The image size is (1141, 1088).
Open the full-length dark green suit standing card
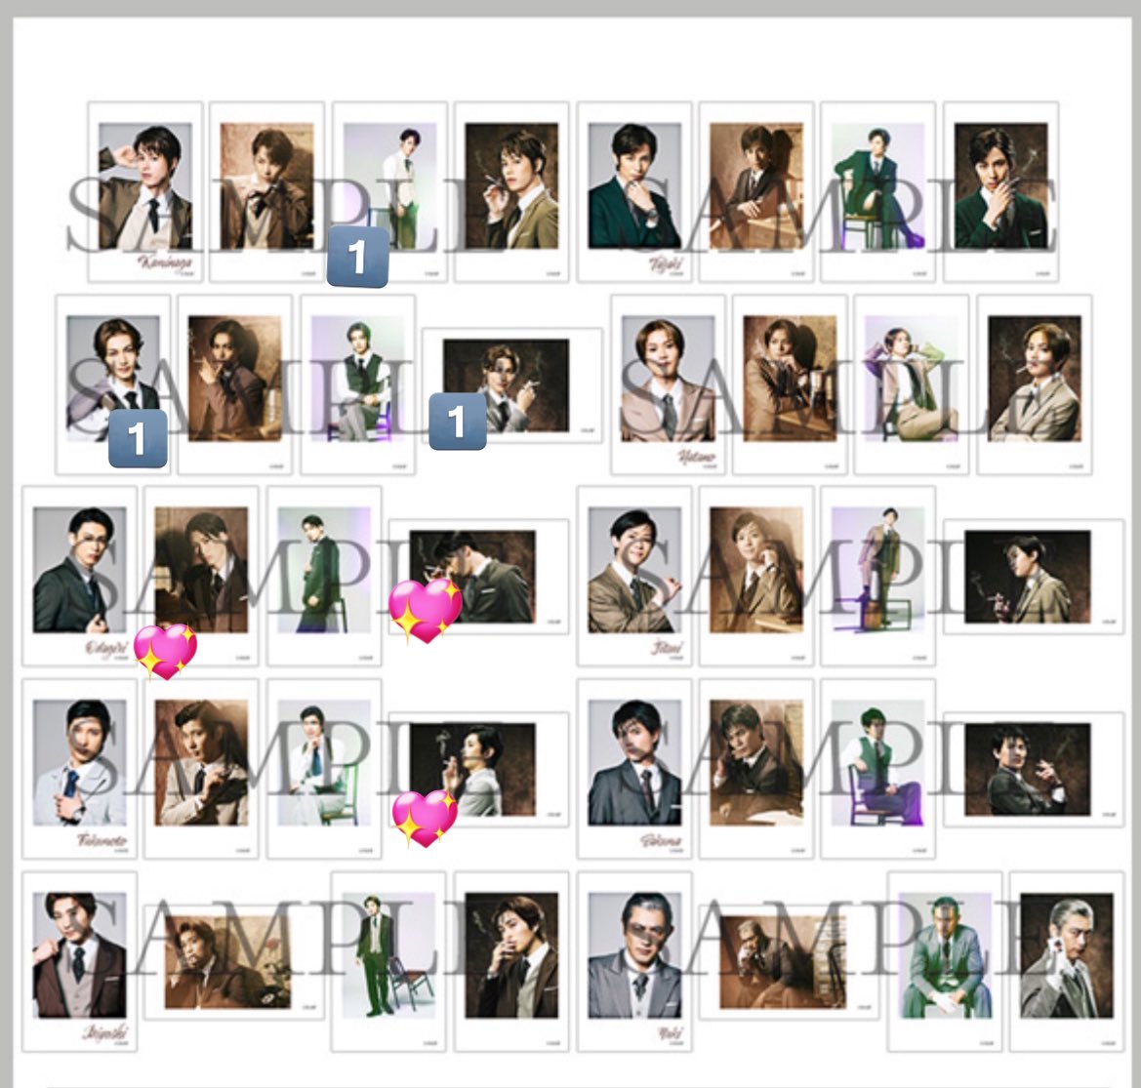pos(325,576)
